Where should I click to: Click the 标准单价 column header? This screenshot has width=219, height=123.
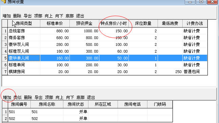[55, 23]
